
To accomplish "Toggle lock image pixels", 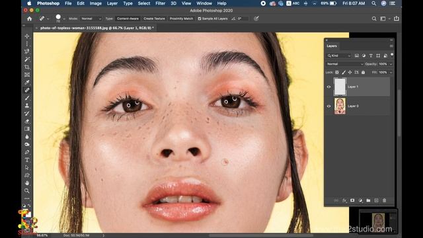I will pos(344,72).
